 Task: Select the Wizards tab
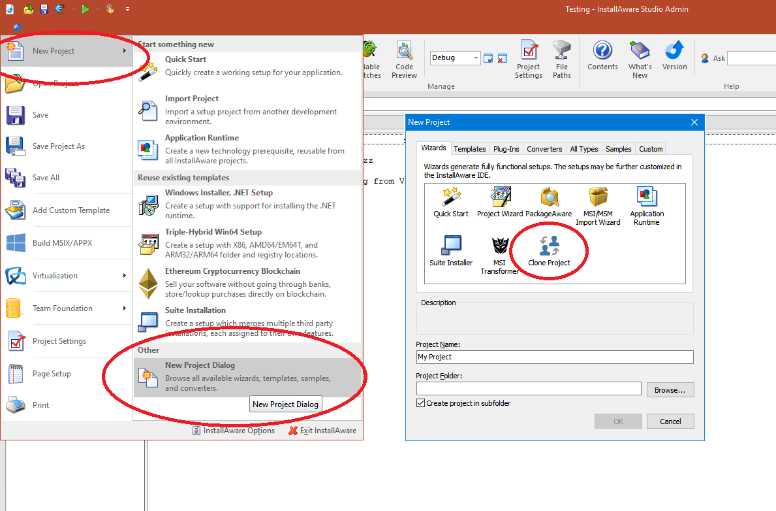[433, 148]
